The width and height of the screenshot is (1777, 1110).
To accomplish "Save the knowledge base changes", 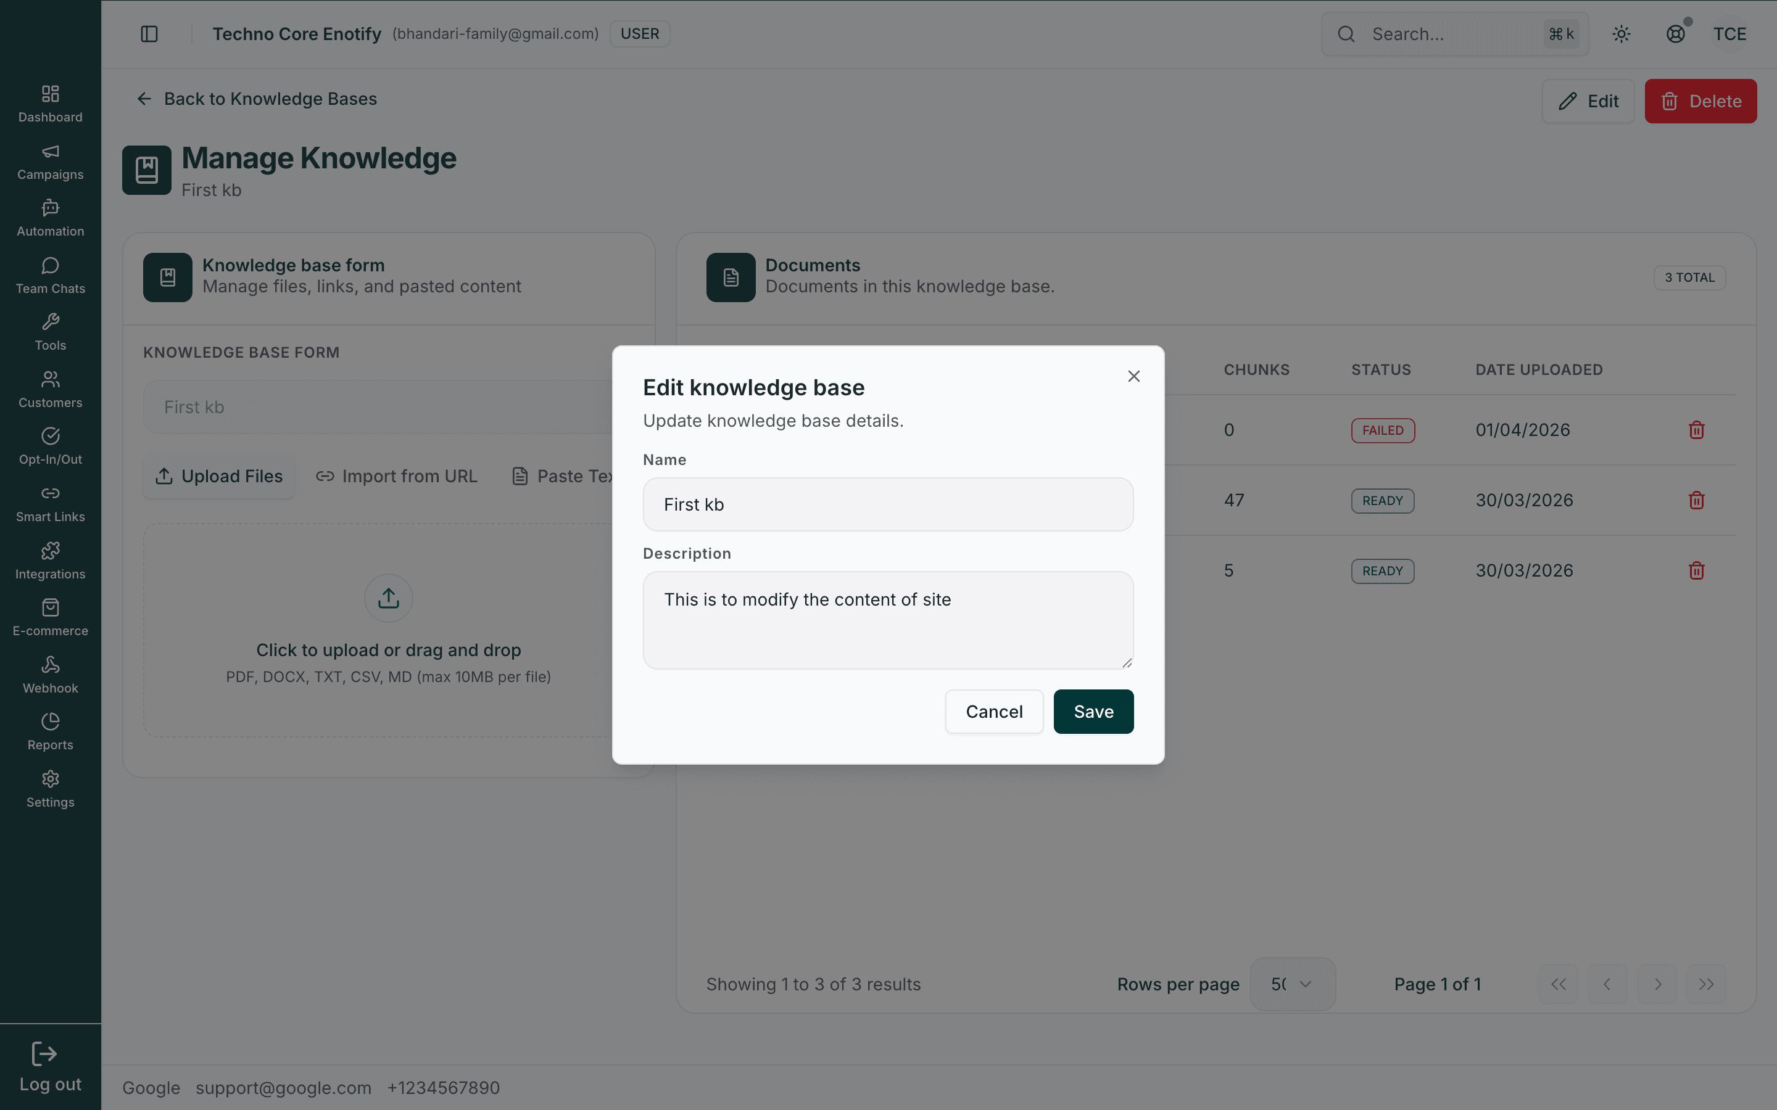I will click(x=1093, y=712).
